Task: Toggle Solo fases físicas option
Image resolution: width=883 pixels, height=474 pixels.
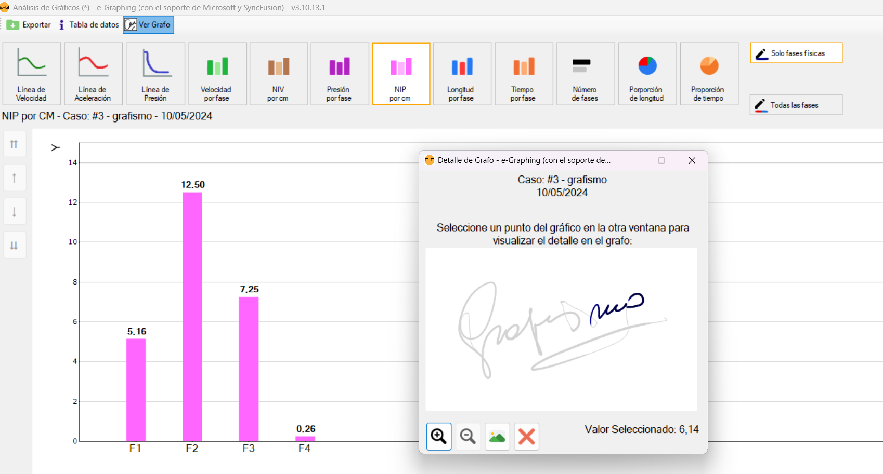Action: click(796, 53)
